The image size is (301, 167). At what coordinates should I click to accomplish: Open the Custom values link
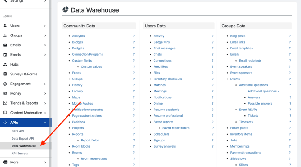pos(91,66)
